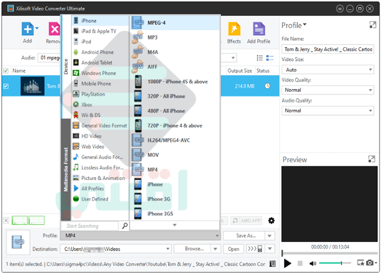Adjust the preview volume slider
Viewport: 381px width, 274px height.
point(335,263)
